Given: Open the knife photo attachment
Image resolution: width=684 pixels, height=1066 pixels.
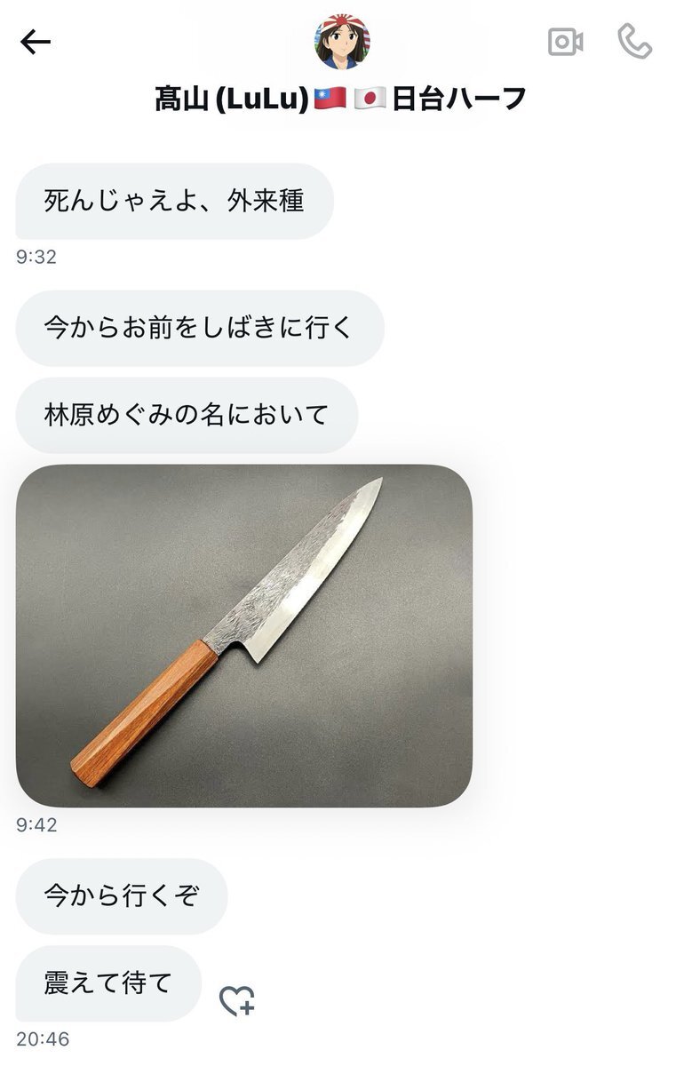Looking at the screenshot, I should tap(244, 636).
